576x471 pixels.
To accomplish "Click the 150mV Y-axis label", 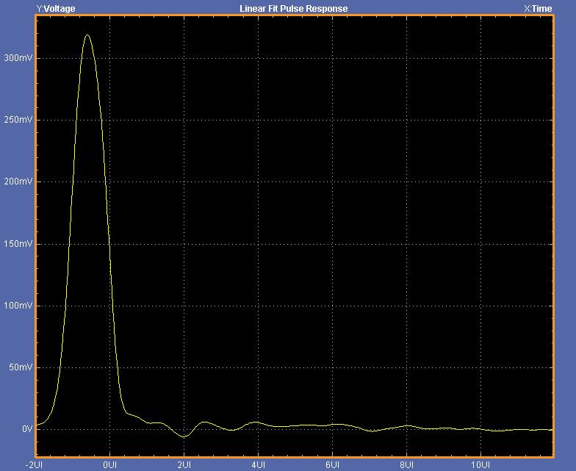I will tap(18, 244).
